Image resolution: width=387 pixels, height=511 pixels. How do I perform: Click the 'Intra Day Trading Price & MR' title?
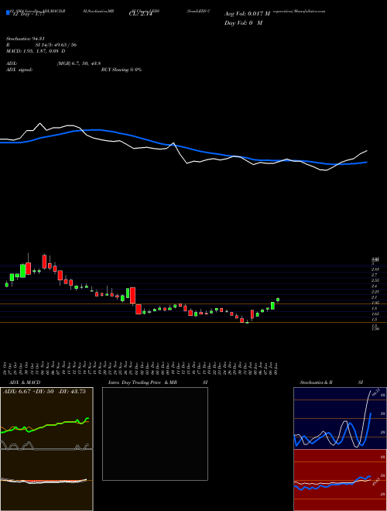[142, 382]
